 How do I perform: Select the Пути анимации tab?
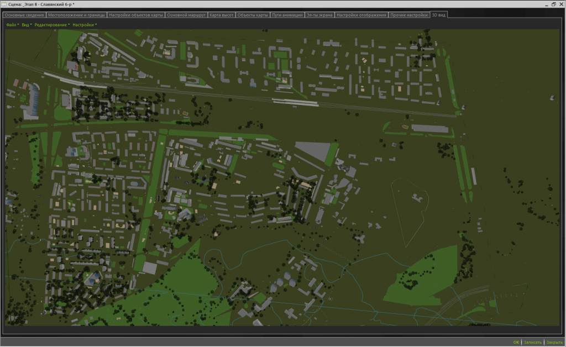[287, 15]
